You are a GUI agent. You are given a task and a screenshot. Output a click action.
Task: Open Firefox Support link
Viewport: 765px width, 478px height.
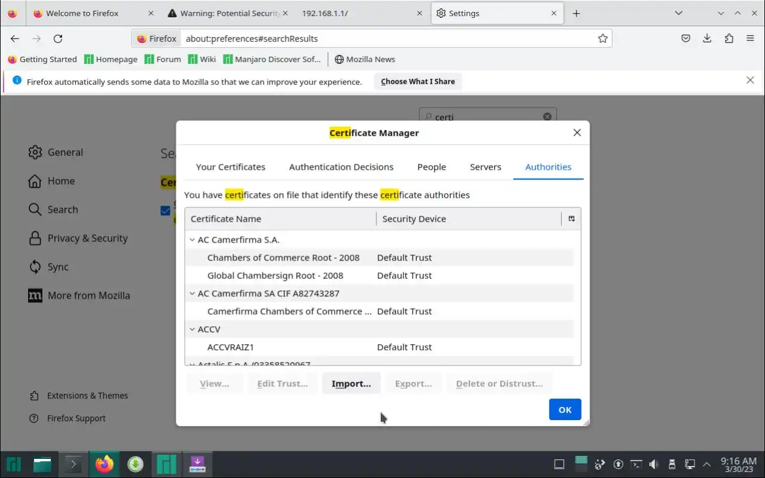tap(68, 418)
